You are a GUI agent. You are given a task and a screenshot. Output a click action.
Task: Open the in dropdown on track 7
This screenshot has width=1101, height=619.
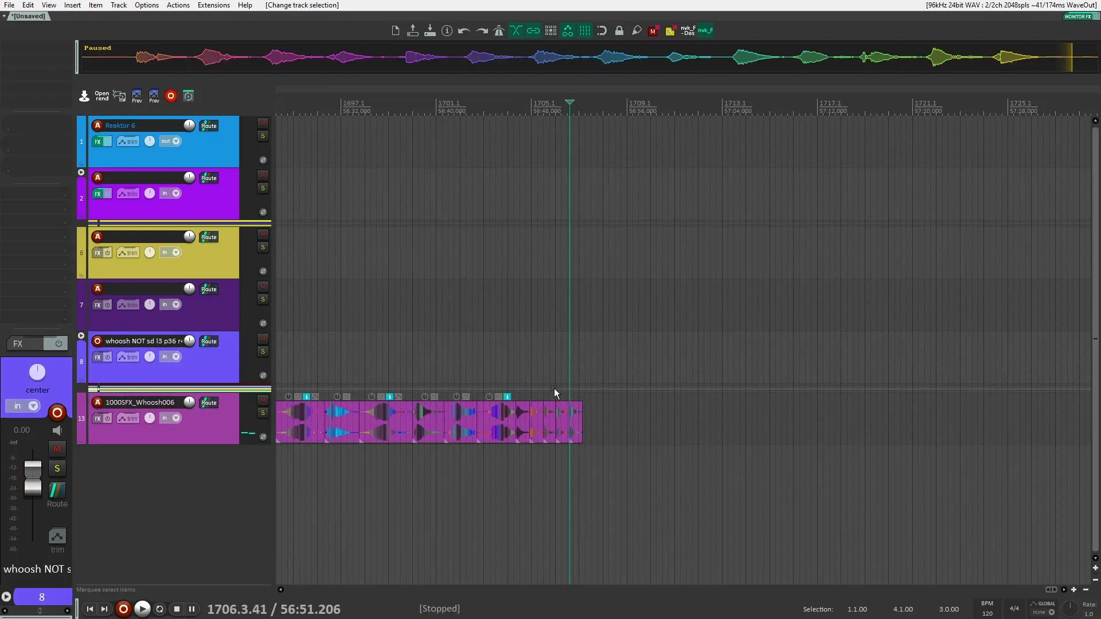(170, 304)
